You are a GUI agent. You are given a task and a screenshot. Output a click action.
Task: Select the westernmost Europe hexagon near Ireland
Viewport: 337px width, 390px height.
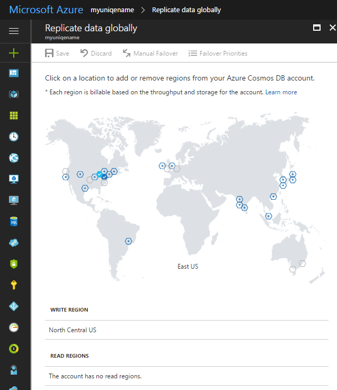point(162,166)
